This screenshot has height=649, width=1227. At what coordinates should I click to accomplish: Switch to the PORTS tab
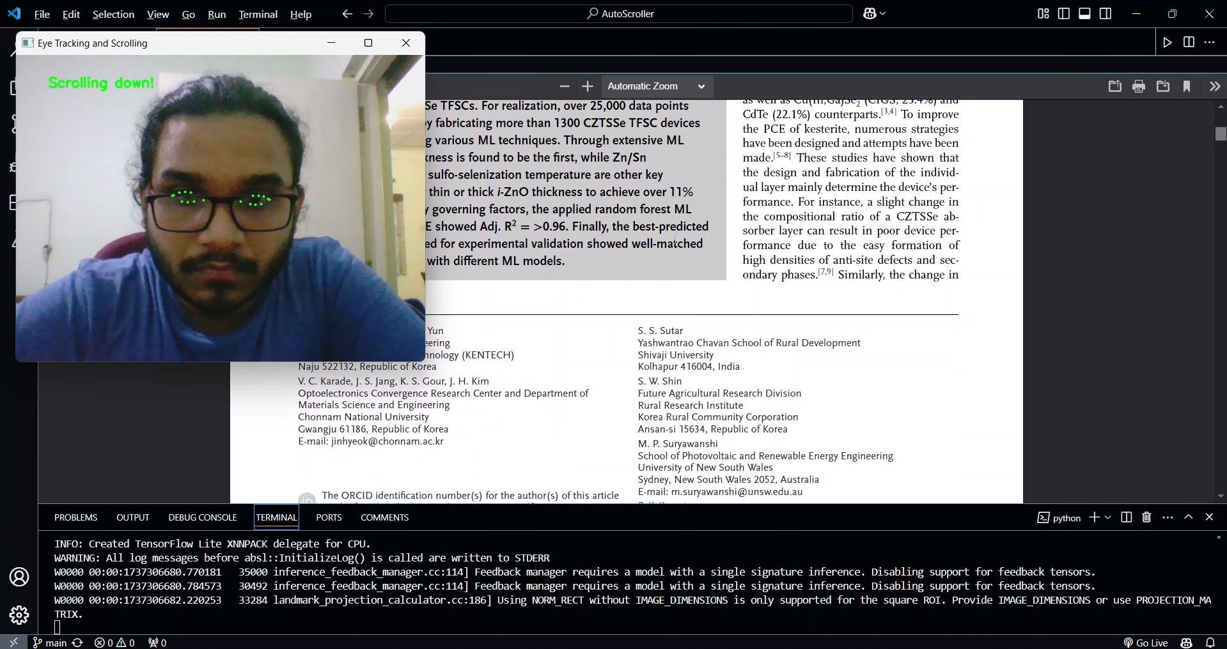[329, 517]
